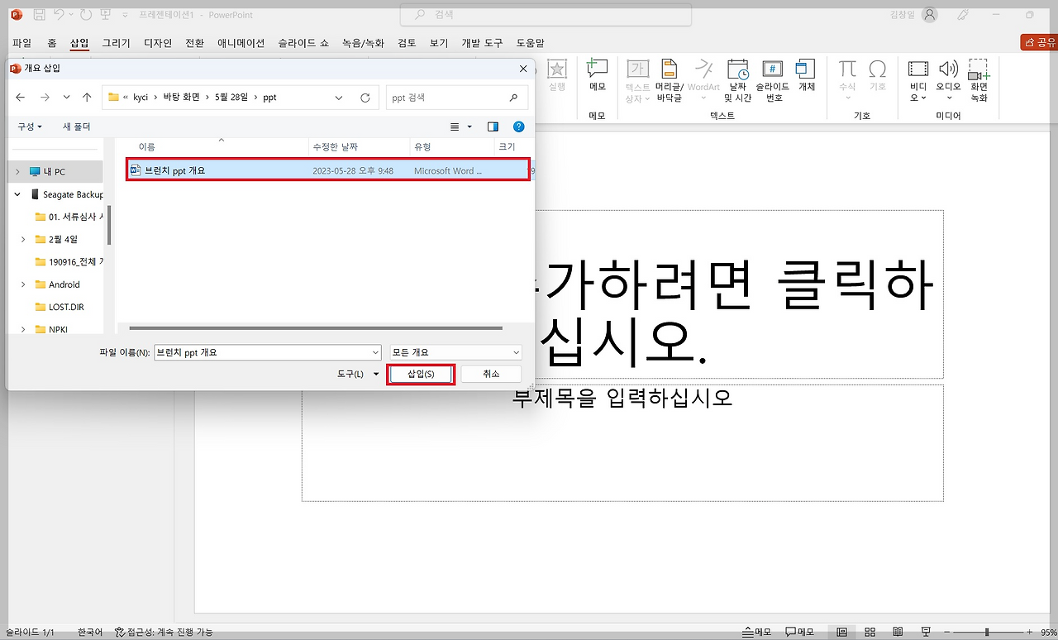Start slide show from status bar icon
The image size is (1058, 640).
[927, 632]
